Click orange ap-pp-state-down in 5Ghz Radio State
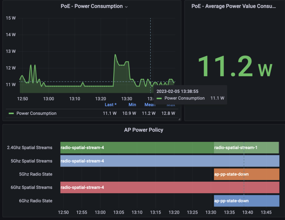The width and height of the screenshot is (285, 220). [x=246, y=174]
